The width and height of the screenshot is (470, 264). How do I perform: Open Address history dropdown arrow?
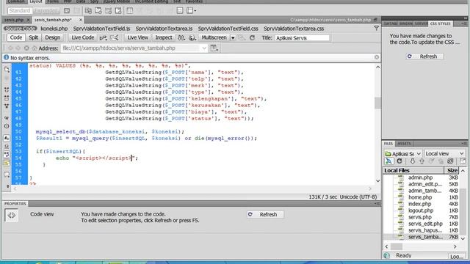point(204,48)
